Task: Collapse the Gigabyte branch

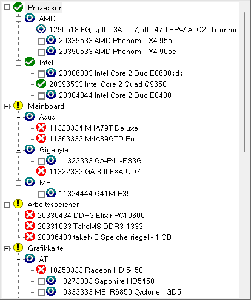Action: pyautogui.click(x=18, y=151)
